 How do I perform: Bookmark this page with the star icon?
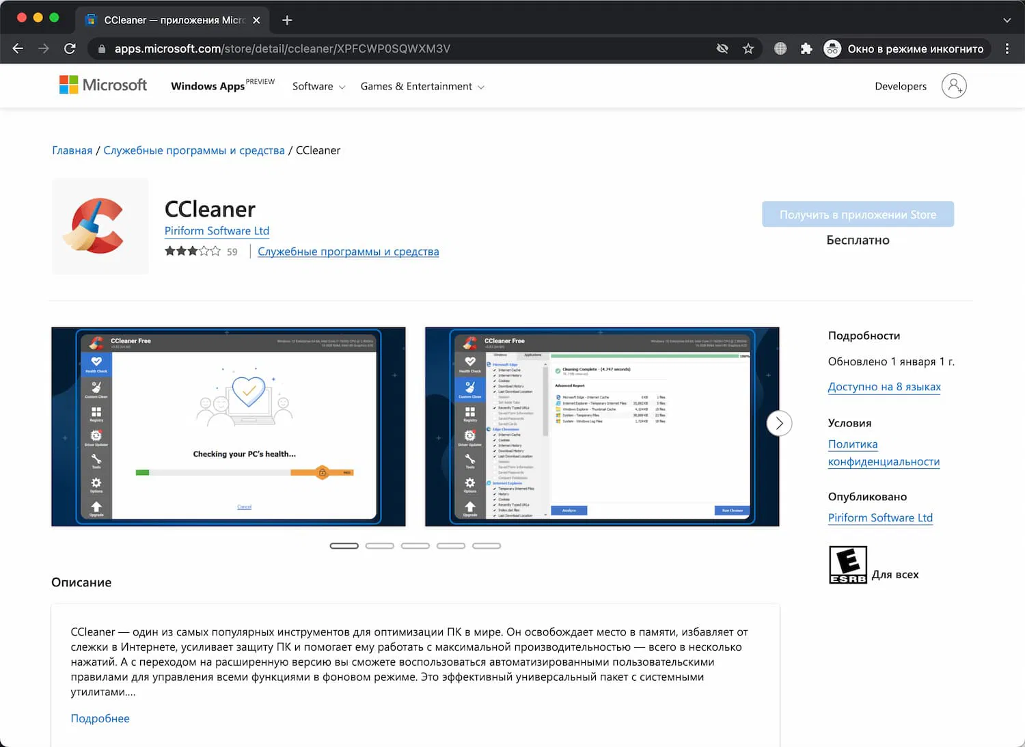pos(748,49)
